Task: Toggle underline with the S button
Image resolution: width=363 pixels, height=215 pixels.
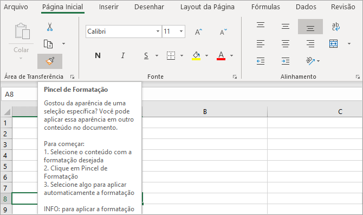Action: click(146, 56)
